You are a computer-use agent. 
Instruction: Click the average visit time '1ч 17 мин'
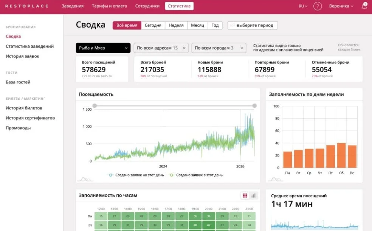point(292,204)
